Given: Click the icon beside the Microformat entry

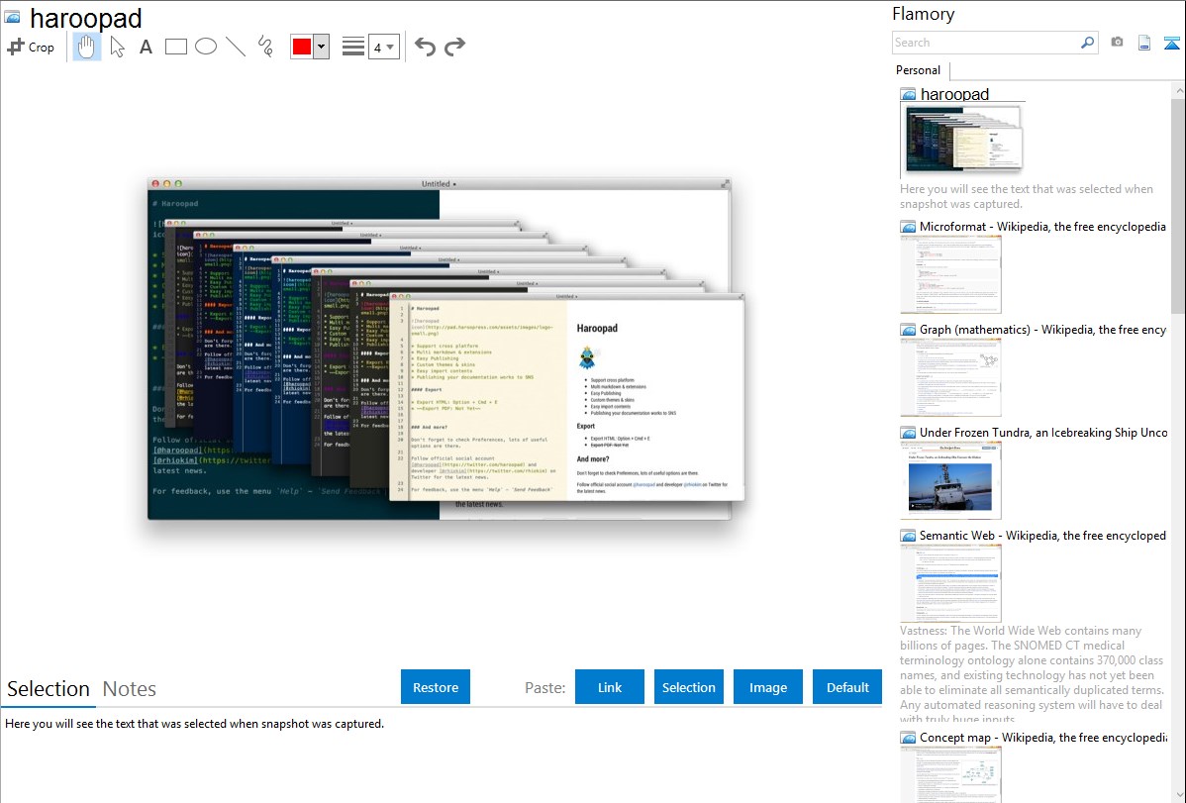Looking at the screenshot, I should [x=909, y=227].
